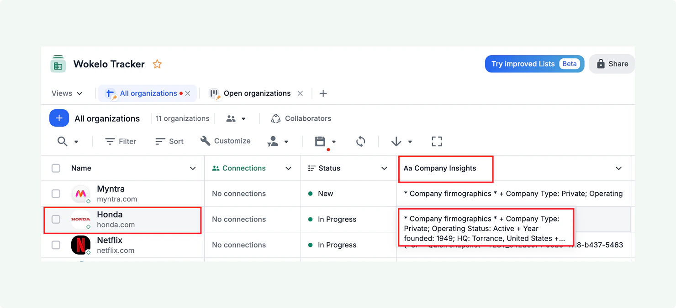This screenshot has width=676, height=308.
Task: Switch to the Open organizations view tab
Action: tap(250, 93)
